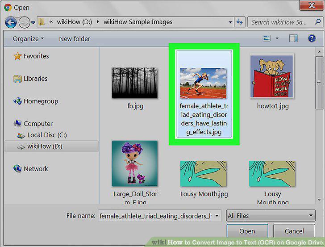The height and width of the screenshot is (247, 325).
Task: Open the All Files type dropdown
Action: [271, 216]
